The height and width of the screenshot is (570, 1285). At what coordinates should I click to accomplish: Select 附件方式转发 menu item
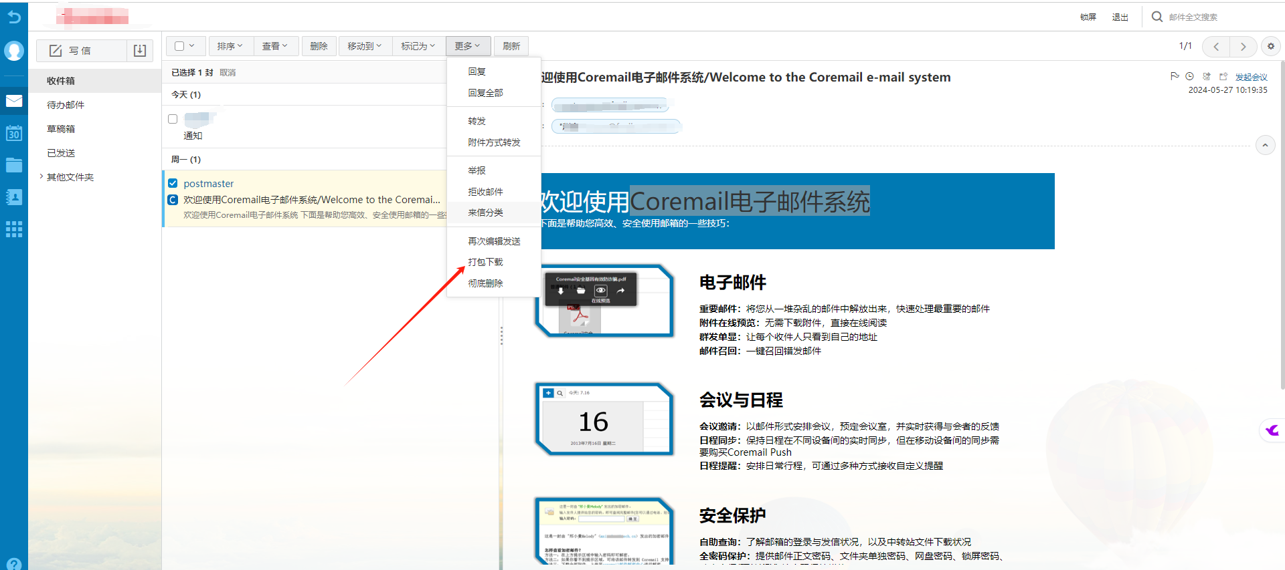494,142
